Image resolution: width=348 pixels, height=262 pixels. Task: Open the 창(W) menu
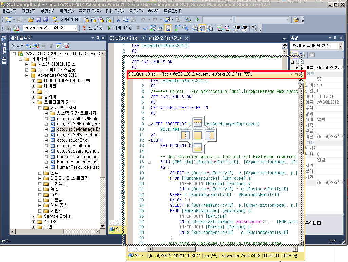pyautogui.click(x=153, y=11)
